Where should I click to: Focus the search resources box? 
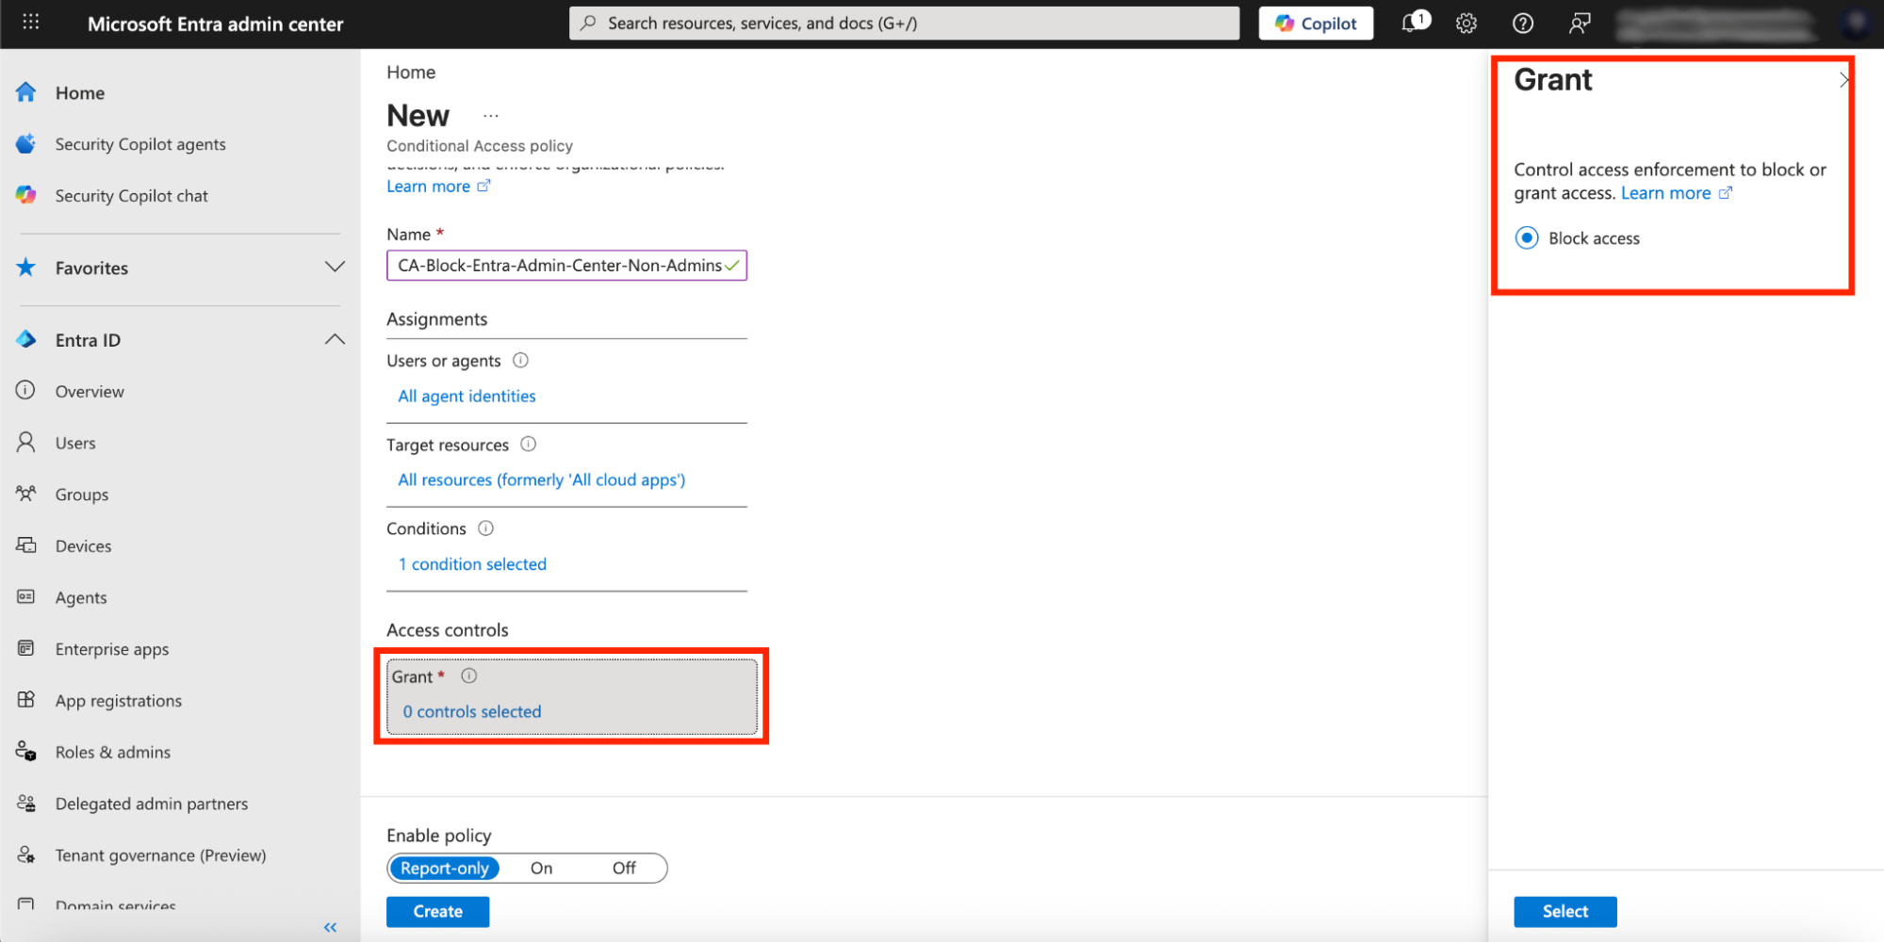coord(904,24)
